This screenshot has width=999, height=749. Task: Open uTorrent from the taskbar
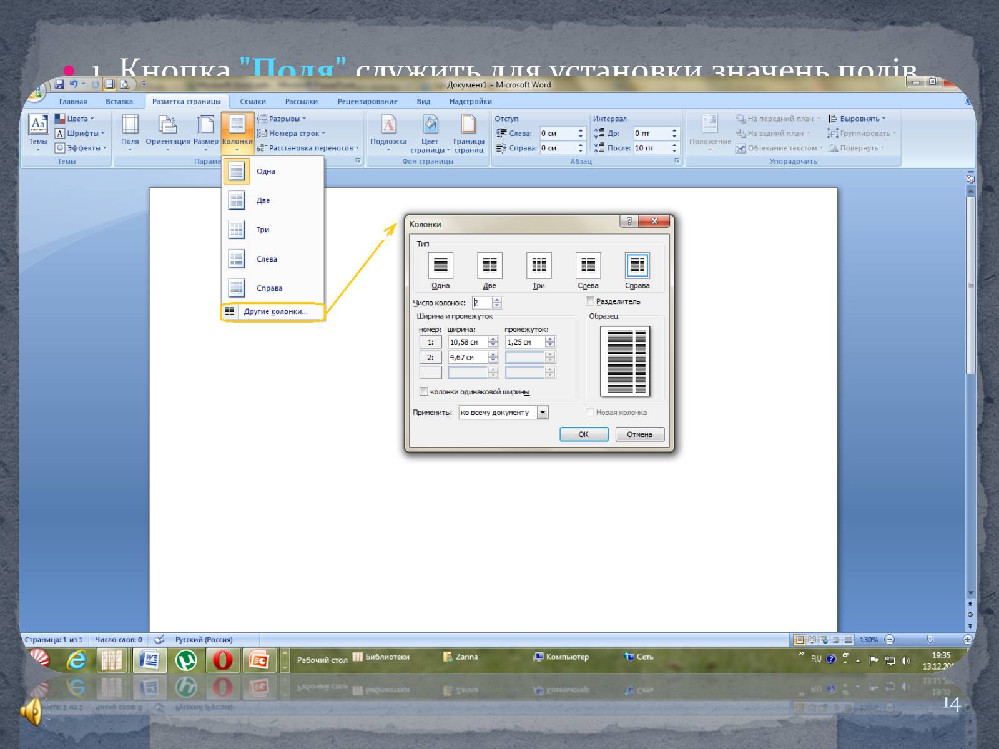pos(185,660)
